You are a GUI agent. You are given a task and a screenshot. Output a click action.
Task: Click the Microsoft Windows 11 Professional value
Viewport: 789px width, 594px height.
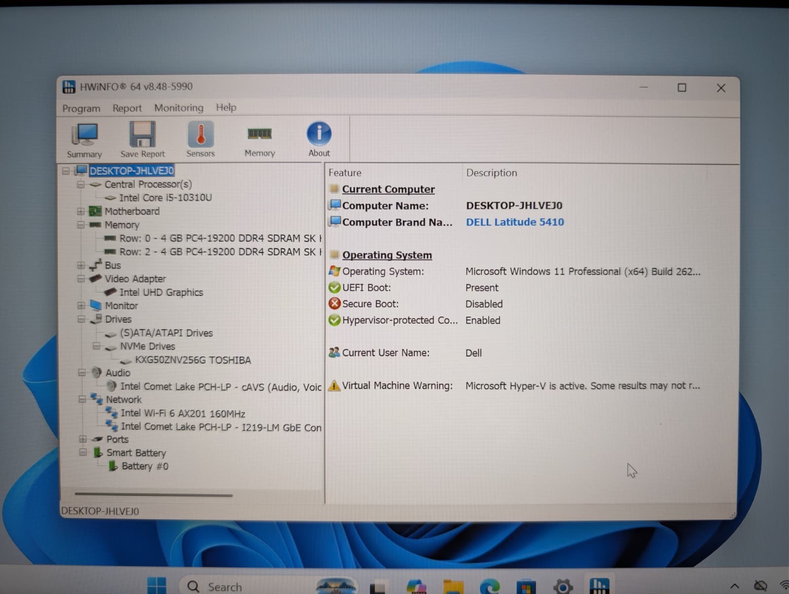click(x=583, y=271)
